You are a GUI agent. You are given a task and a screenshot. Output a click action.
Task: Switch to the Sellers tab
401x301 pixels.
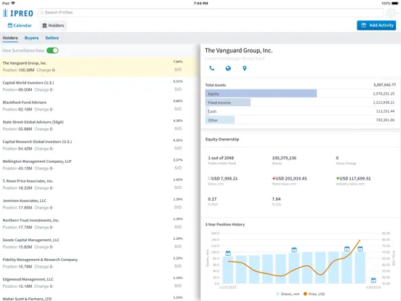coord(52,38)
